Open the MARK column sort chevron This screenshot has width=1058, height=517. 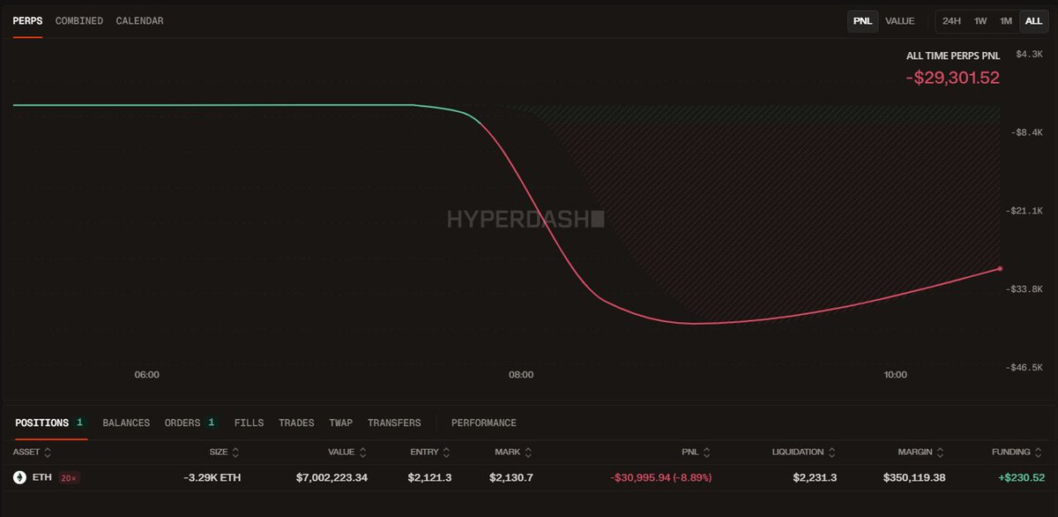(x=529, y=451)
